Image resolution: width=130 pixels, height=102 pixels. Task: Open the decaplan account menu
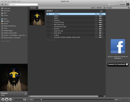122,5
